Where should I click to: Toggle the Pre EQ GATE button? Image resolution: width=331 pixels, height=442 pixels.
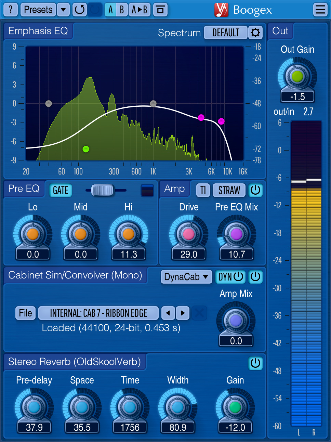(61, 190)
